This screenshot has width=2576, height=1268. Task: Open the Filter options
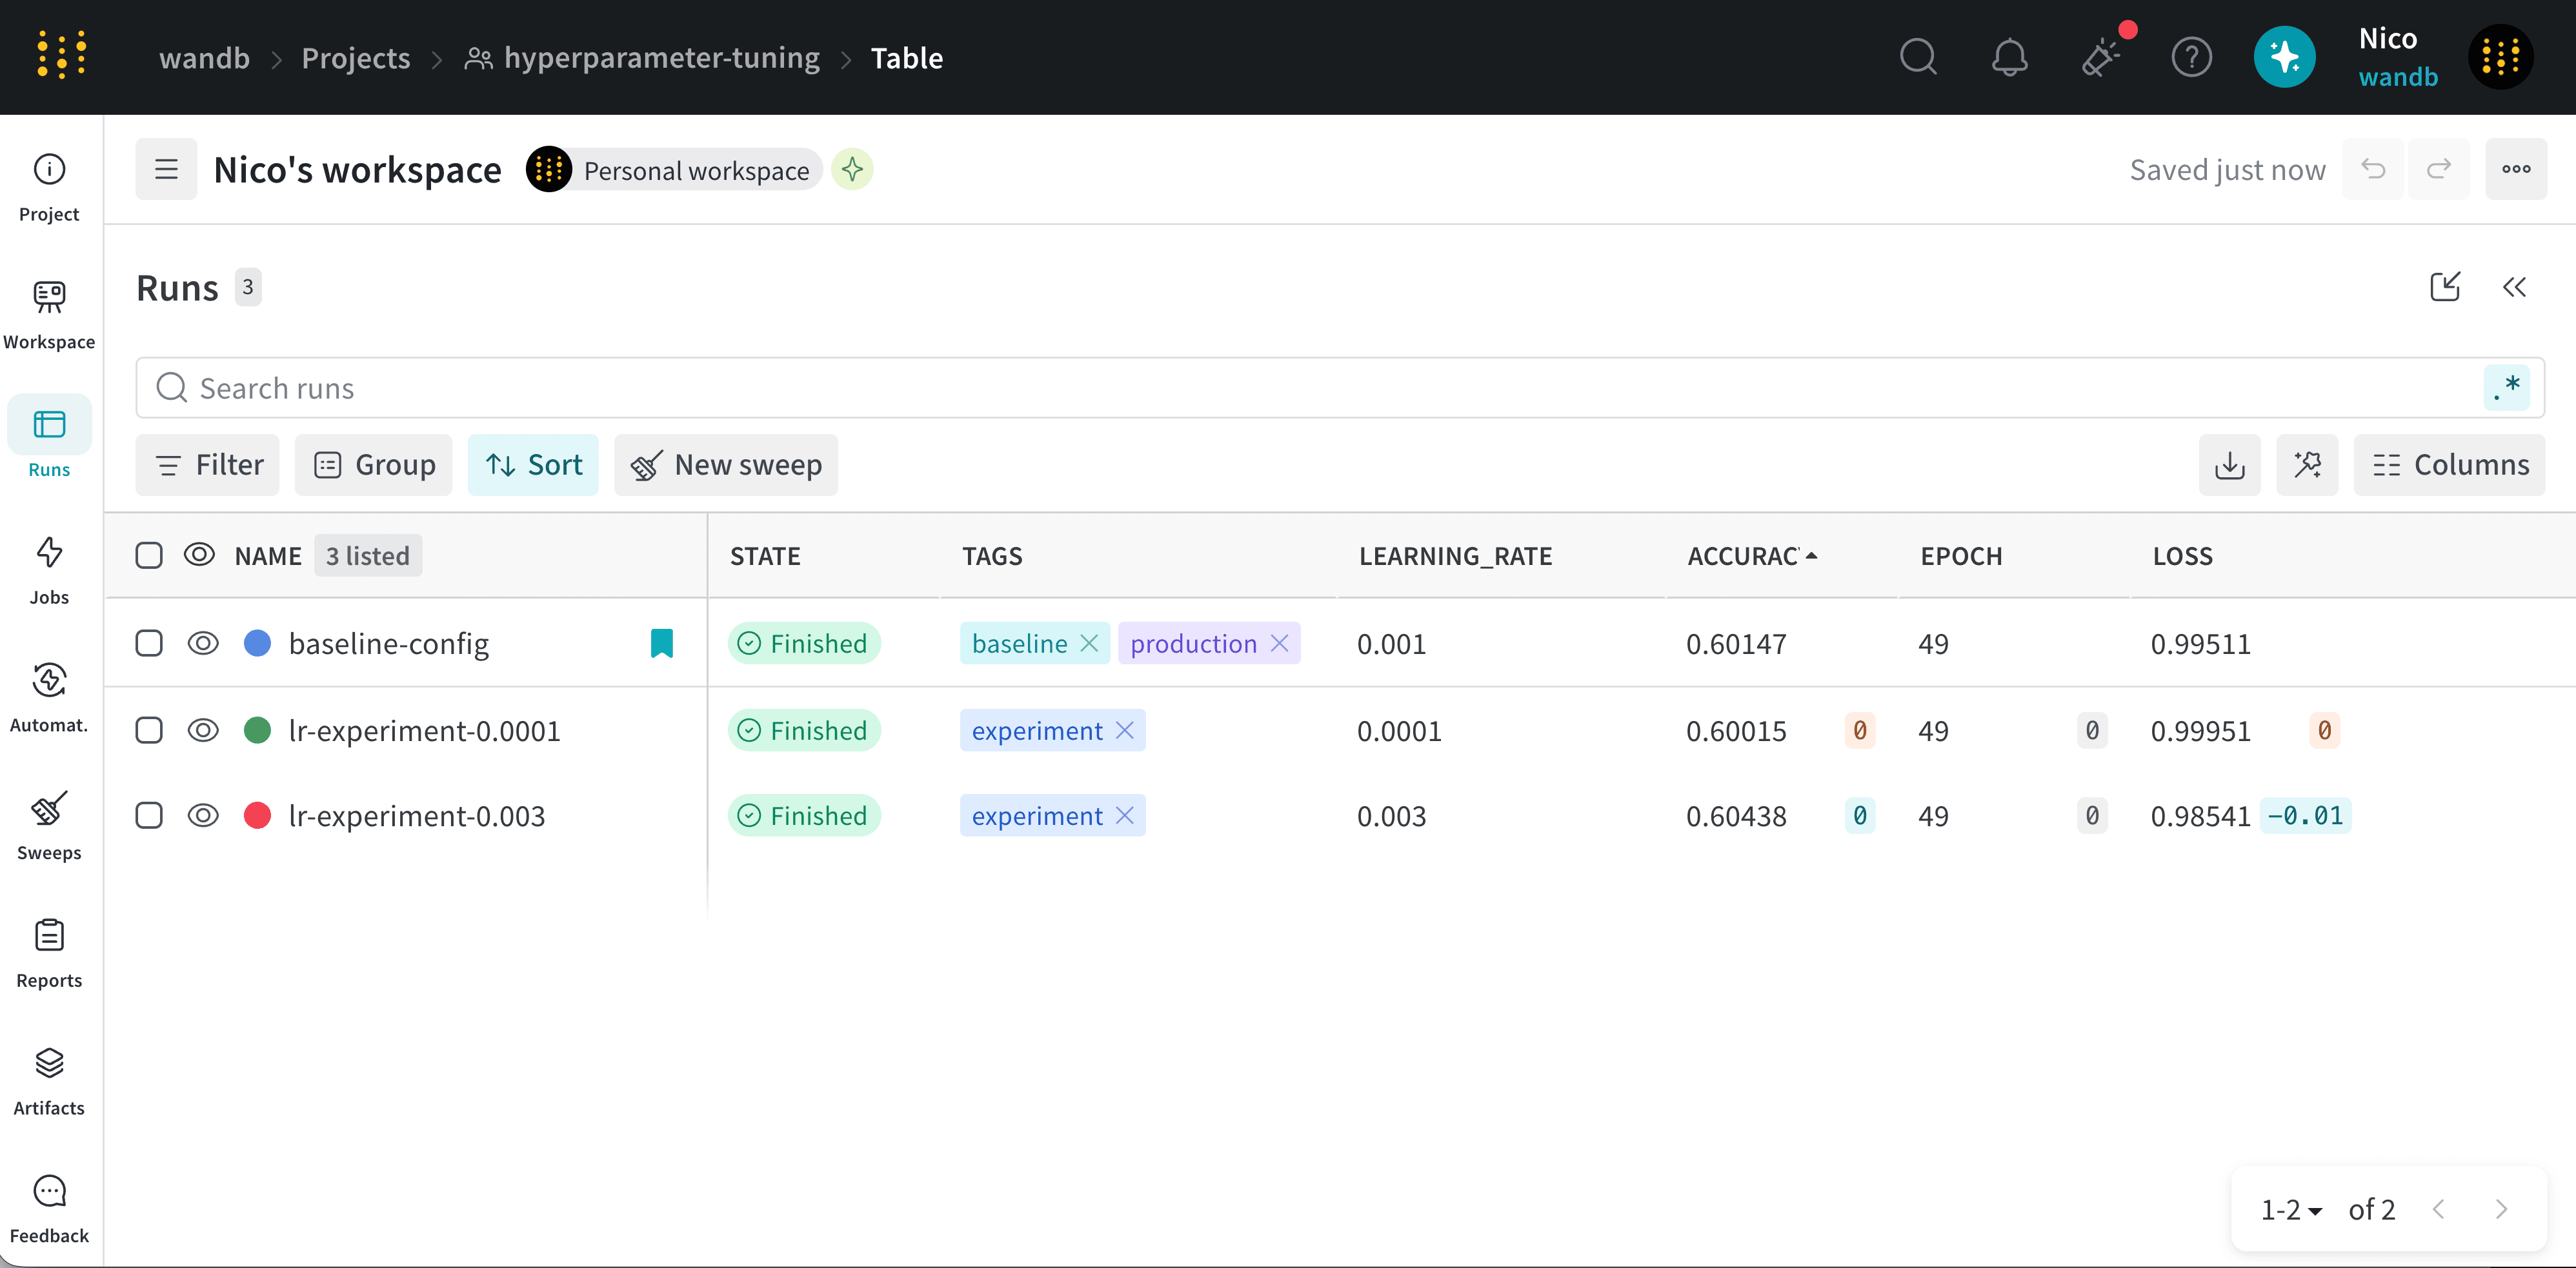[x=208, y=464]
